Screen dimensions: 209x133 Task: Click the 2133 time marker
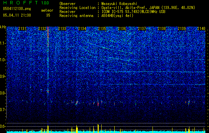point(62,29)
